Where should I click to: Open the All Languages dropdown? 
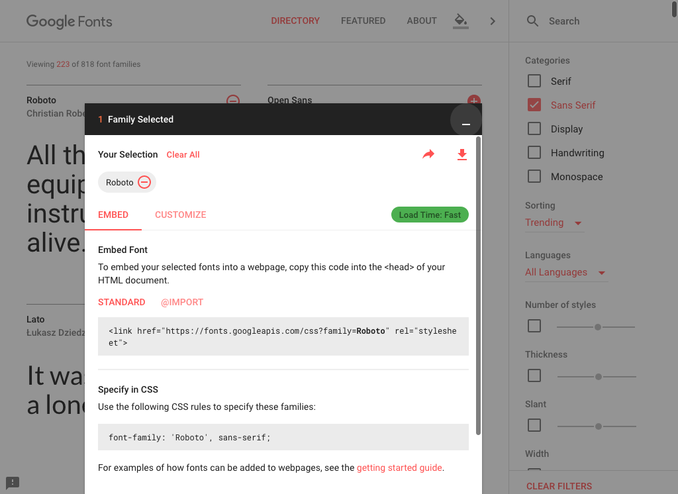565,273
